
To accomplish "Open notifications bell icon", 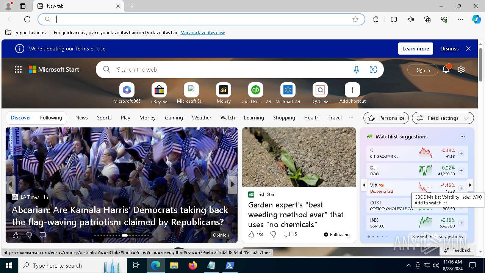I will coord(446,69).
